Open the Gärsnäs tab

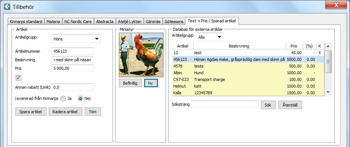point(153,22)
